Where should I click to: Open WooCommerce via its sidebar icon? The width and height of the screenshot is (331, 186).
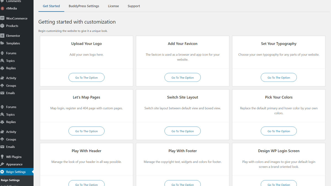pyautogui.click(x=2, y=18)
